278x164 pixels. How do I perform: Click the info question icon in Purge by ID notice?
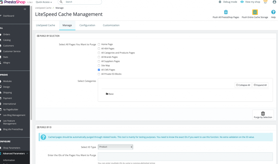[x=43, y=137]
